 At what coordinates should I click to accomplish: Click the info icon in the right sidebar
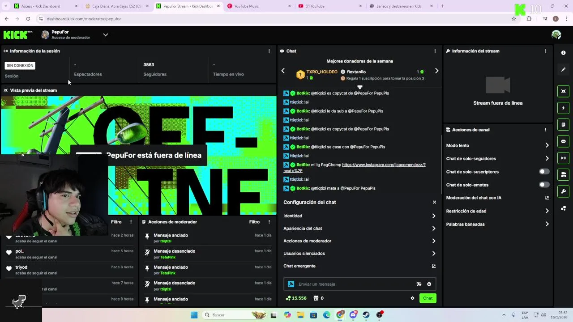tap(563, 53)
